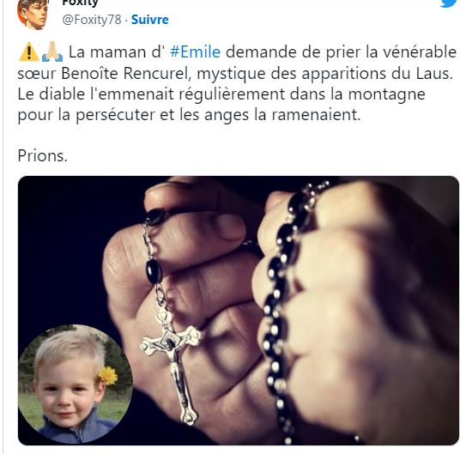The height and width of the screenshot is (454, 466).
Task: Click the line pour la persécuter
Action: pyautogui.click(x=189, y=115)
